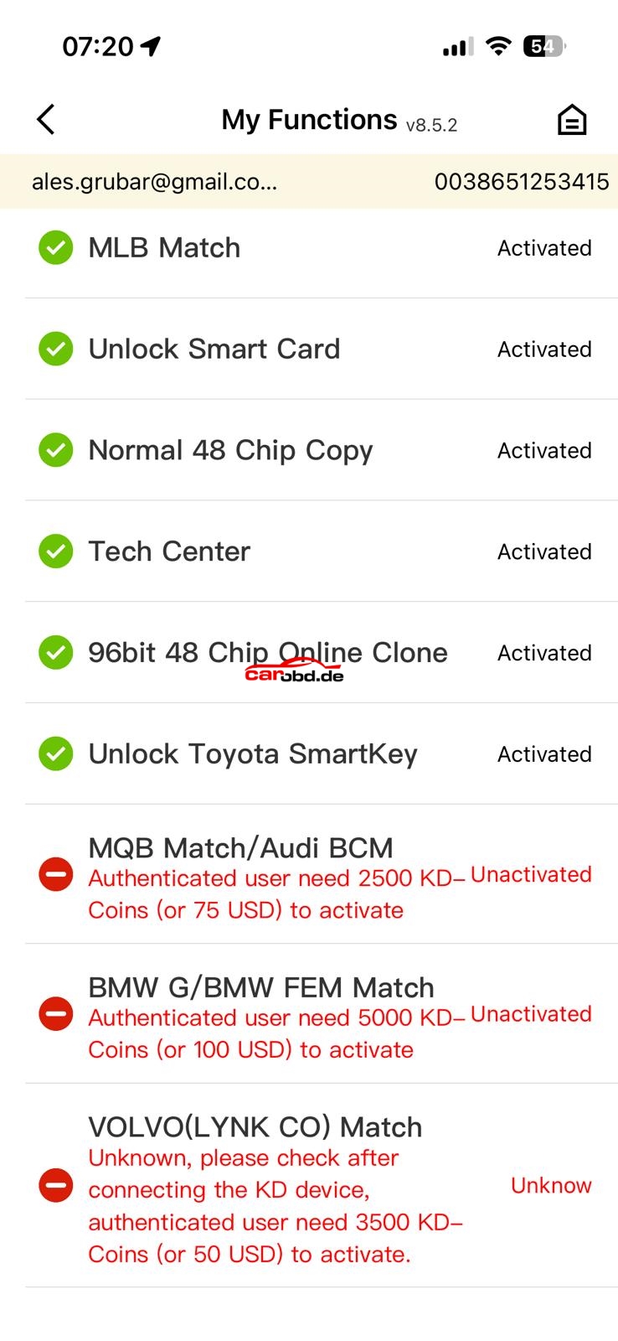Tap Unactivated status for MQB Match/Audi BCM

(531, 875)
